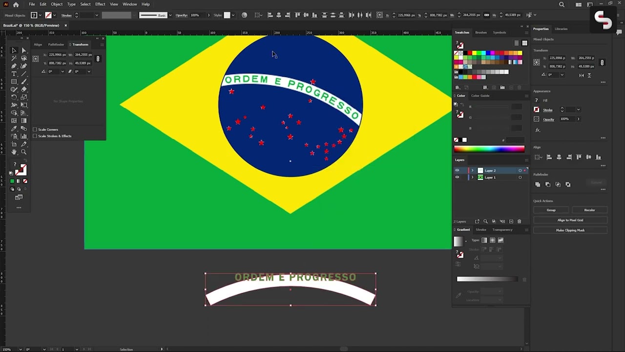This screenshot has height=352, width=625.
Task: Toggle constrain proportions link in Transform panel
Action: pos(98,59)
